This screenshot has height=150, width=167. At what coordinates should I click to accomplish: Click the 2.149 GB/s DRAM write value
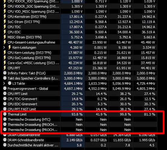point(74,140)
